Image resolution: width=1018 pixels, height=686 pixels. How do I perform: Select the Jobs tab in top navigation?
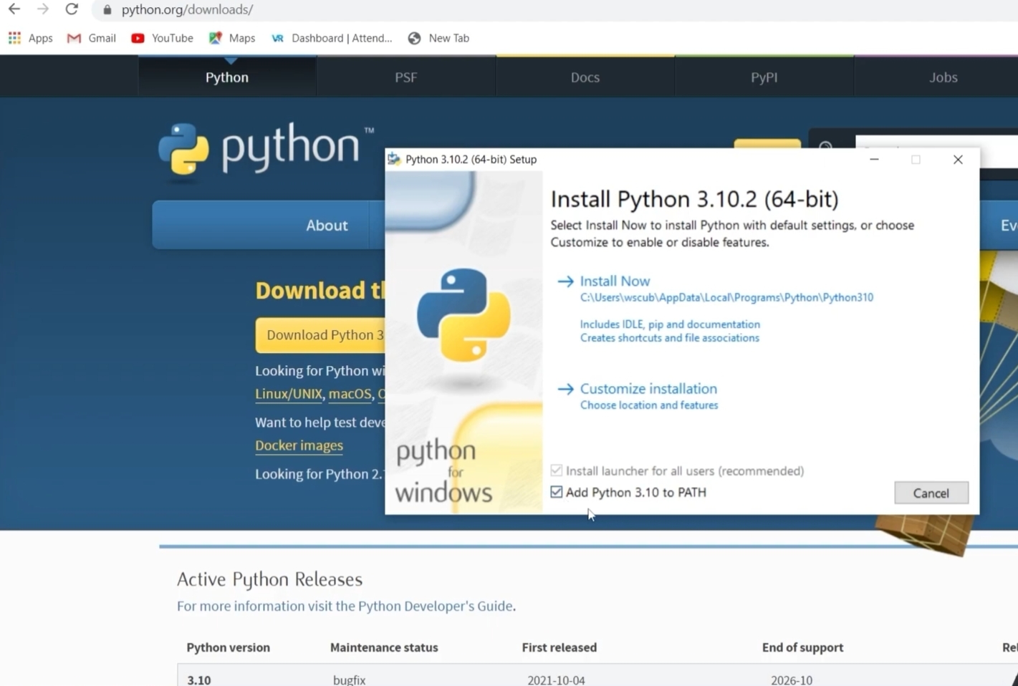[x=943, y=77]
